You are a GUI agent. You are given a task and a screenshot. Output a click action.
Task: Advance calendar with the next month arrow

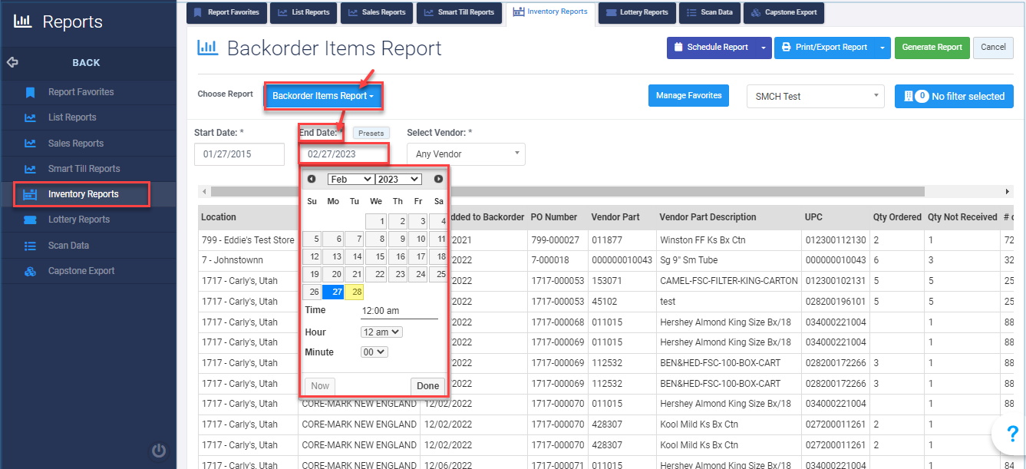pyautogui.click(x=437, y=179)
